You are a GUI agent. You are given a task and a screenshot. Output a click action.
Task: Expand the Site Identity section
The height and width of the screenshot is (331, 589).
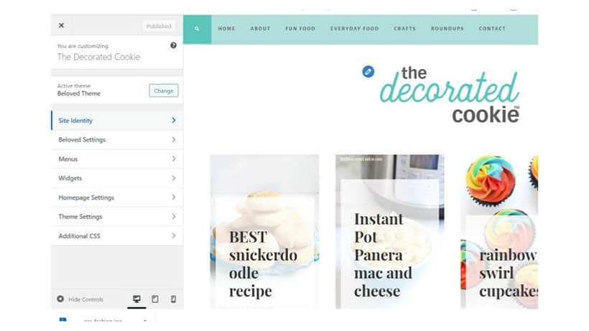coord(117,121)
